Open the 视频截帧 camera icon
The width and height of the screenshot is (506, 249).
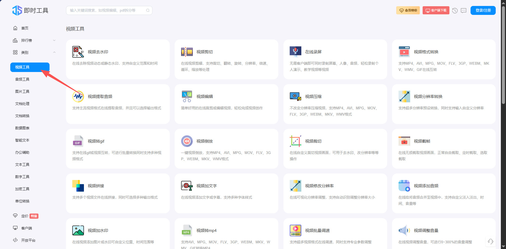pos(404,141)
